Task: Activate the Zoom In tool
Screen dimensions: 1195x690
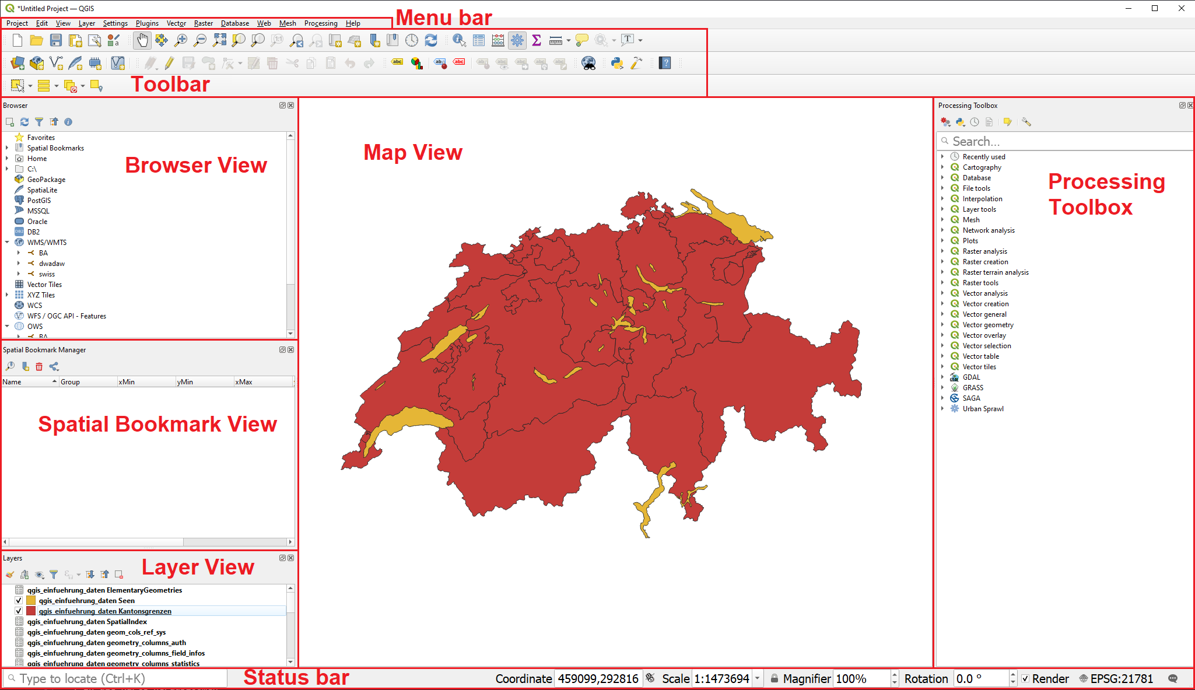Action: [x=181, y=40]
